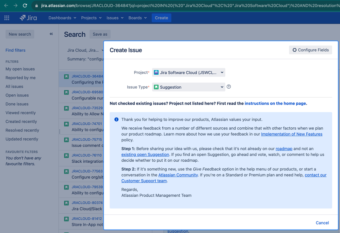The width and height of the screenshot is (340, 233).
Task: Open the Project dropdown
Action: point(189,72)
